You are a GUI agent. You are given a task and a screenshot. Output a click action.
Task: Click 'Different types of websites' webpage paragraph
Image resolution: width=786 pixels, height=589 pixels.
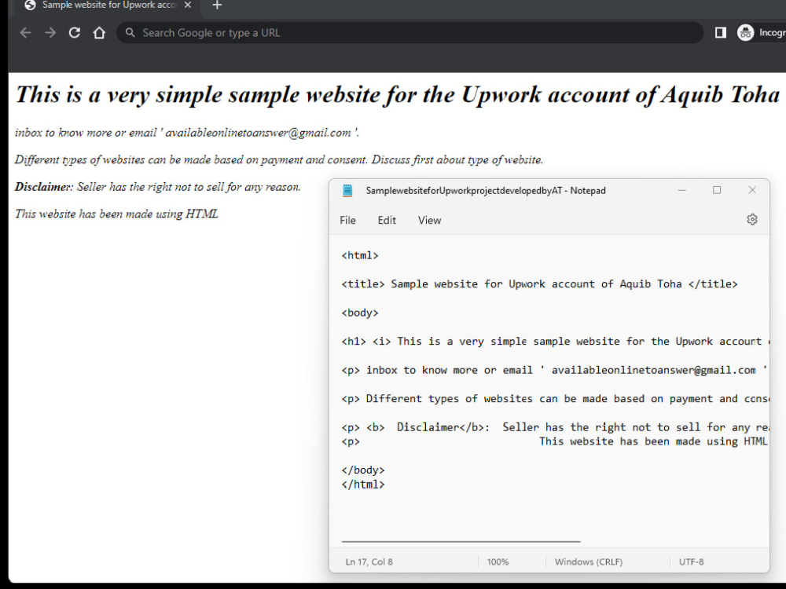[x=279, y=159]
